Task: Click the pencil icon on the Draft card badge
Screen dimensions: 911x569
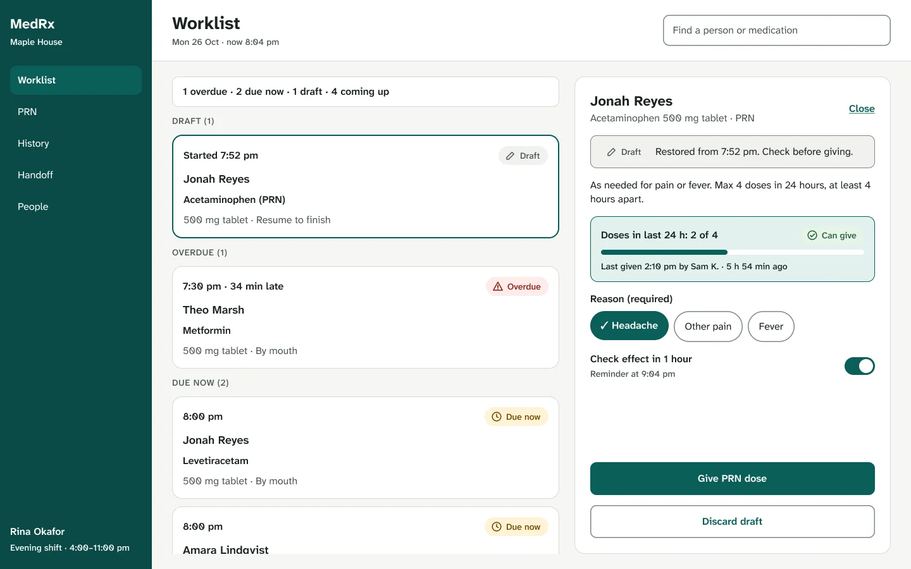Action: click(510, 156)
